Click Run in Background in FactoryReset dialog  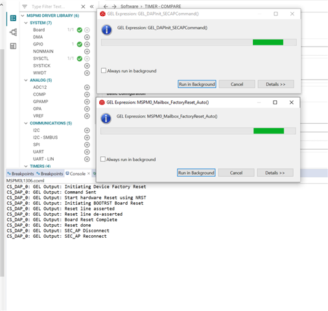(x=196, y=173)
